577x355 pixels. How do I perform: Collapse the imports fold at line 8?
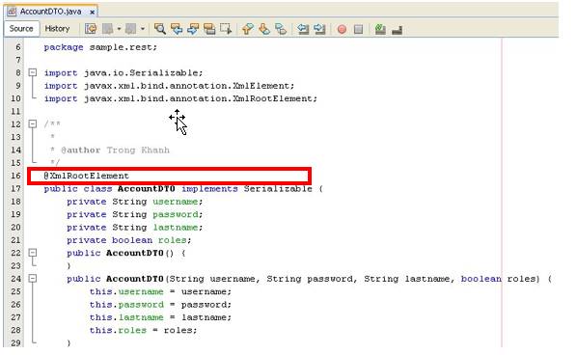coord(33,72)
